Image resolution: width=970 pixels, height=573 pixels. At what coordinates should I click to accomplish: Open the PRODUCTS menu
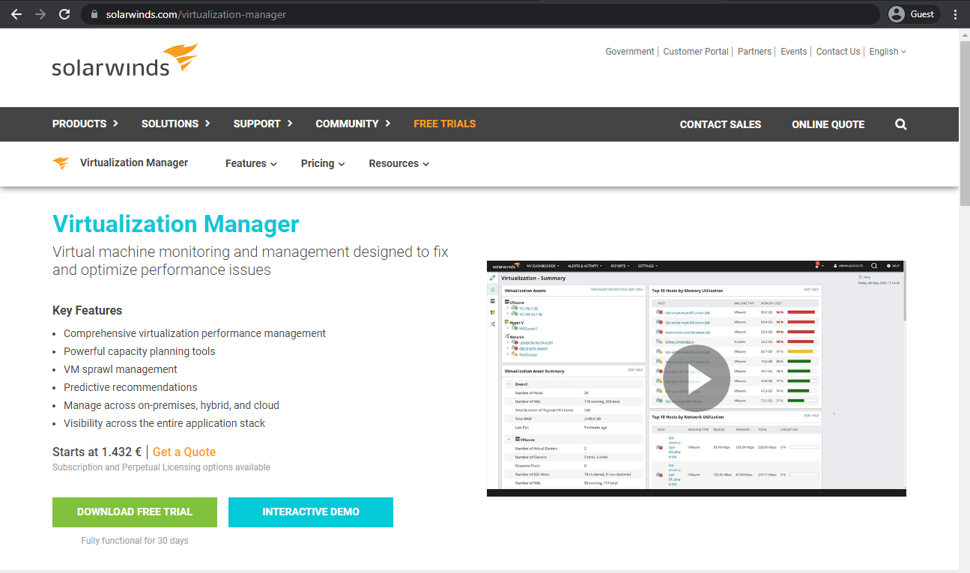(79, 124)
